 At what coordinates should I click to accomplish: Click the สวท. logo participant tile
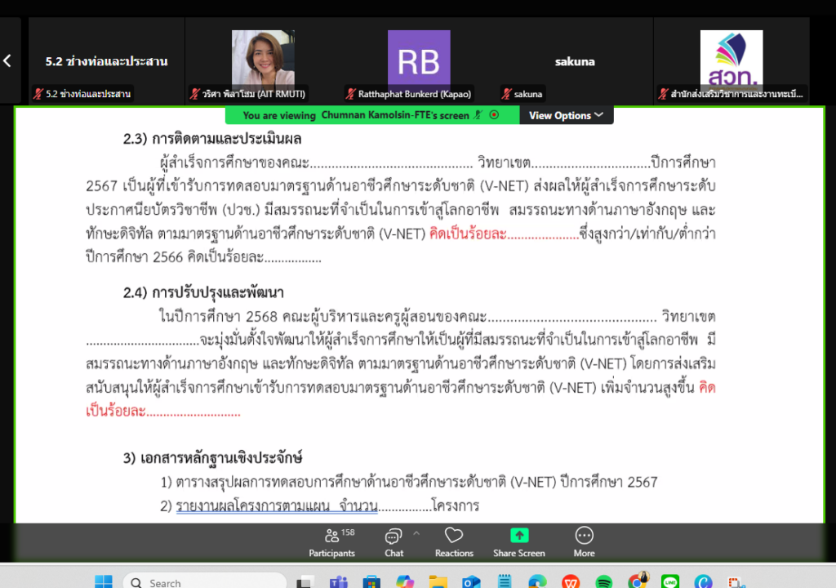coord(731,61)
